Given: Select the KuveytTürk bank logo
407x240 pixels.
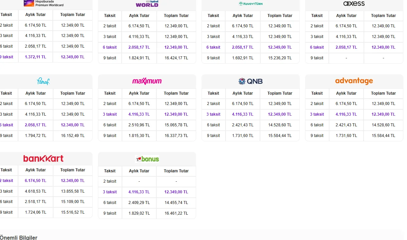Looking at the screenshot, I should pos(251,4).
